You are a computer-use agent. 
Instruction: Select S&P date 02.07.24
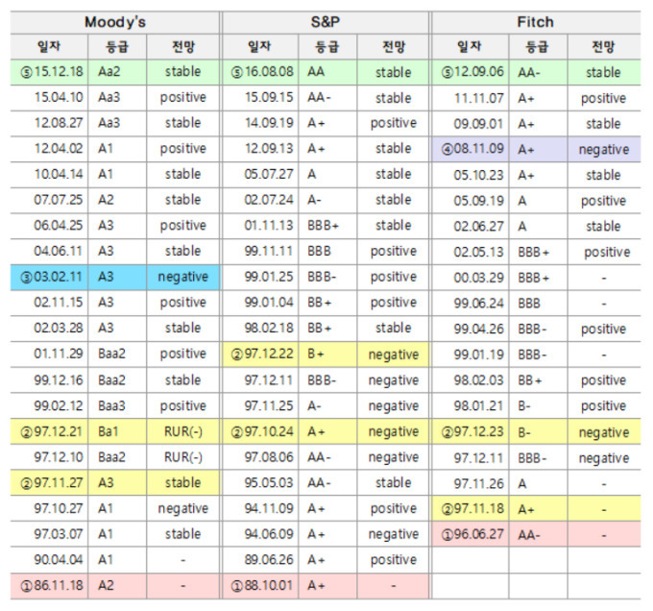(269, 200)
